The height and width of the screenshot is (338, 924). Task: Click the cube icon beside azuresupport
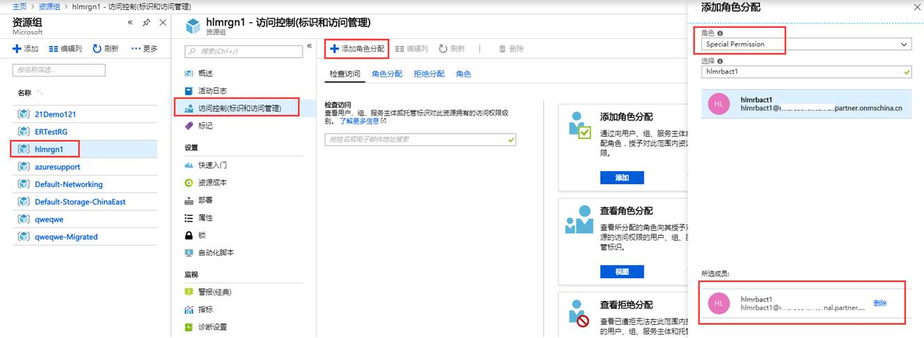click(x=22, y=167)
